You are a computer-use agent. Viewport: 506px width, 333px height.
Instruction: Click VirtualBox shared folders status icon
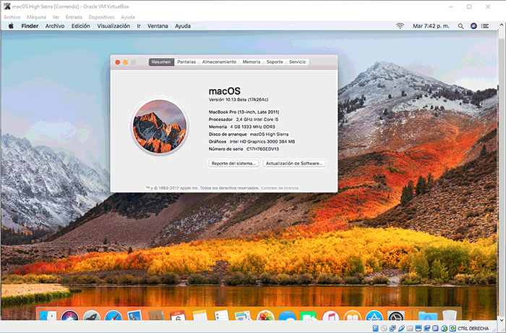410,328
